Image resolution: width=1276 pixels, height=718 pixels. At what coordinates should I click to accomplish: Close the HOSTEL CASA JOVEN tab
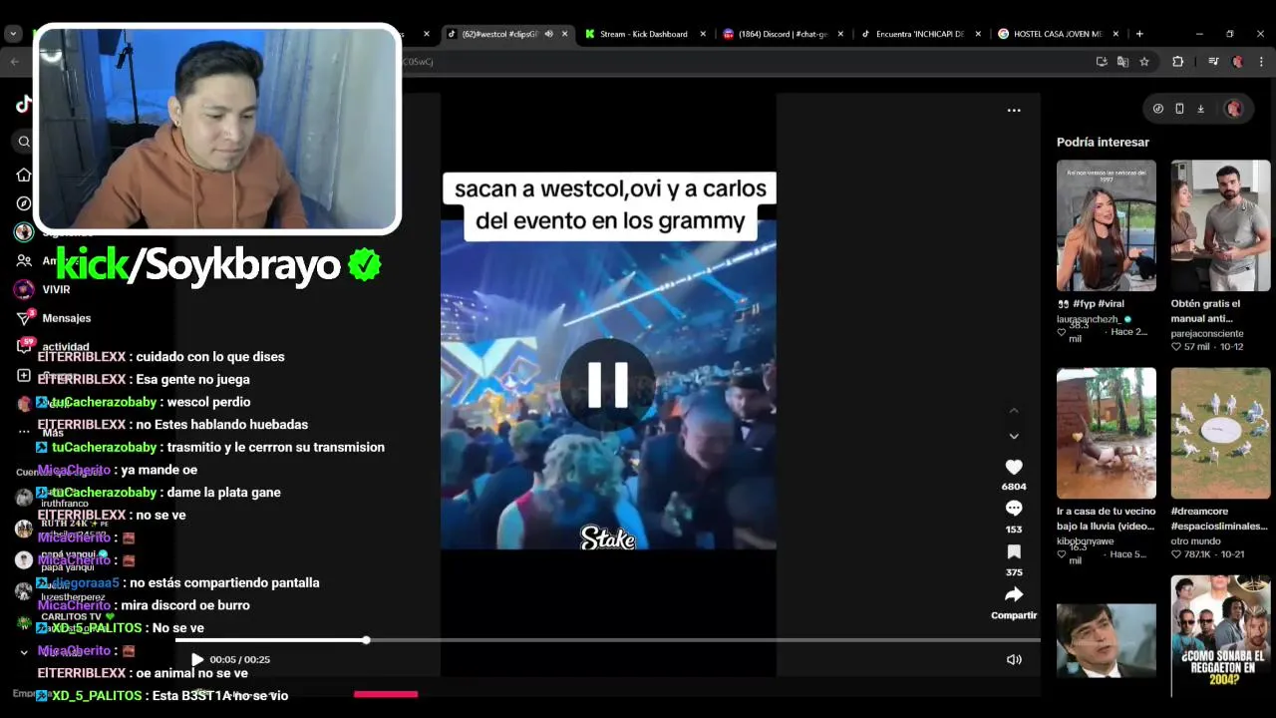click(x=1116, y=34)
